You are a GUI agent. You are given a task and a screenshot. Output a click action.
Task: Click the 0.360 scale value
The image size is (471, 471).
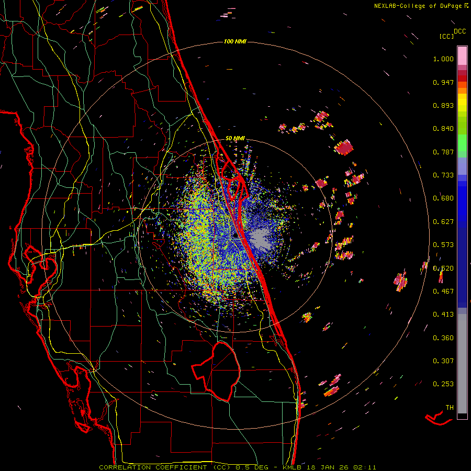coord(443,338)
